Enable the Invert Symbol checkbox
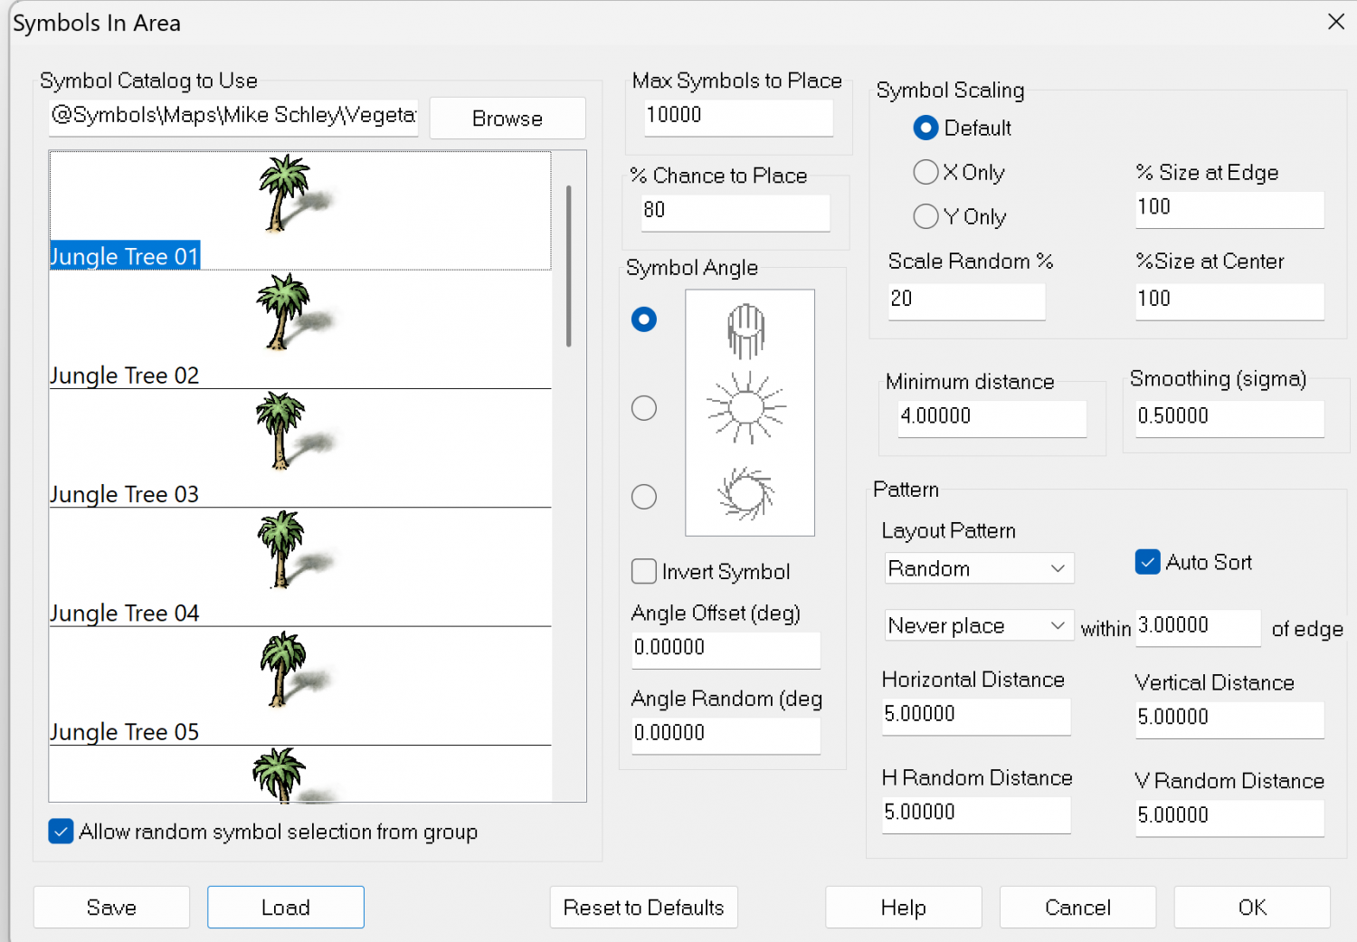This screenshot has width=1357, height=942. pos(644,572)
